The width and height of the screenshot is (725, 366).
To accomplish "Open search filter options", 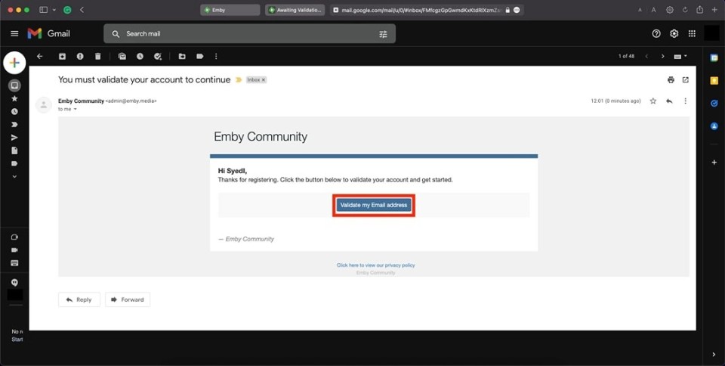I will [x=383, y=34].
